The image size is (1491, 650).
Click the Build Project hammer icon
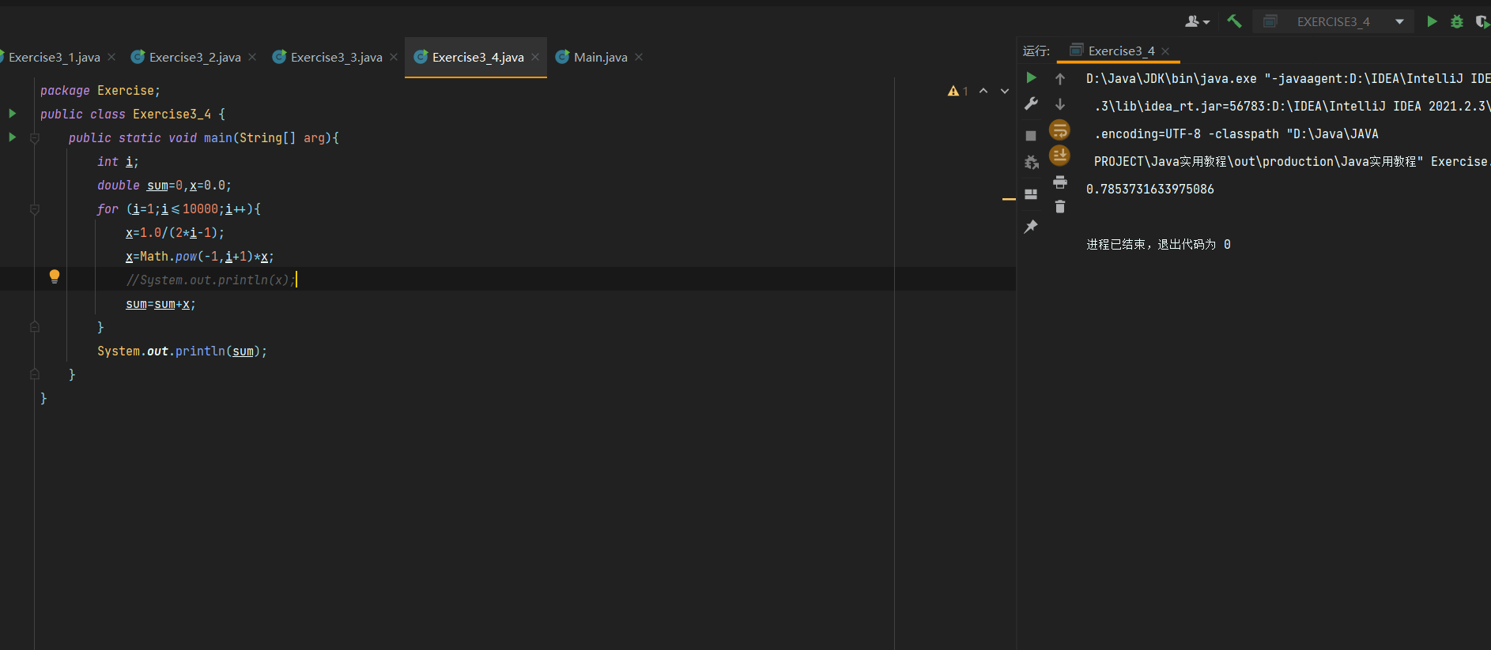tap(1234, 21)
